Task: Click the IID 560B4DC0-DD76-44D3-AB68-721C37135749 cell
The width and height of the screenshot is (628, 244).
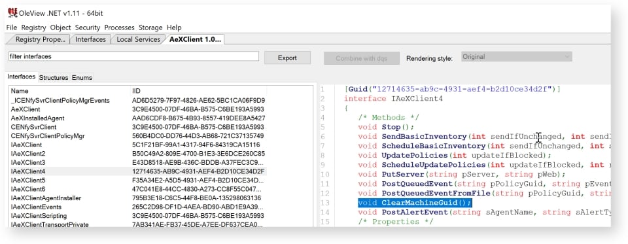Action: point(198,136)
